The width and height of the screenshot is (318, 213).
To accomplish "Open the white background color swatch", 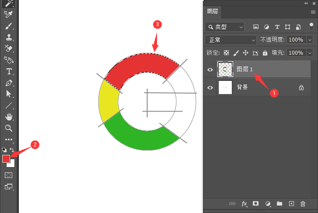I will (13, 165).
